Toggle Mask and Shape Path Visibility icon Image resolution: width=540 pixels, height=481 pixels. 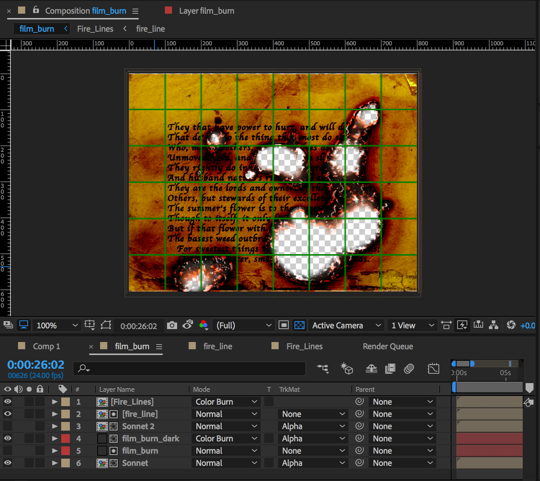(106, 325)
